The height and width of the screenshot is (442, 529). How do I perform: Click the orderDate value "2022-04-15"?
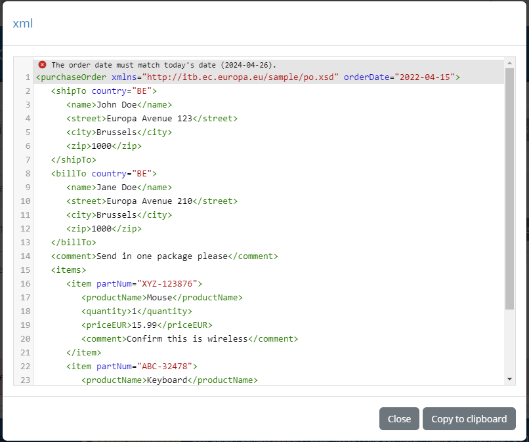click(x=425, y=77)
